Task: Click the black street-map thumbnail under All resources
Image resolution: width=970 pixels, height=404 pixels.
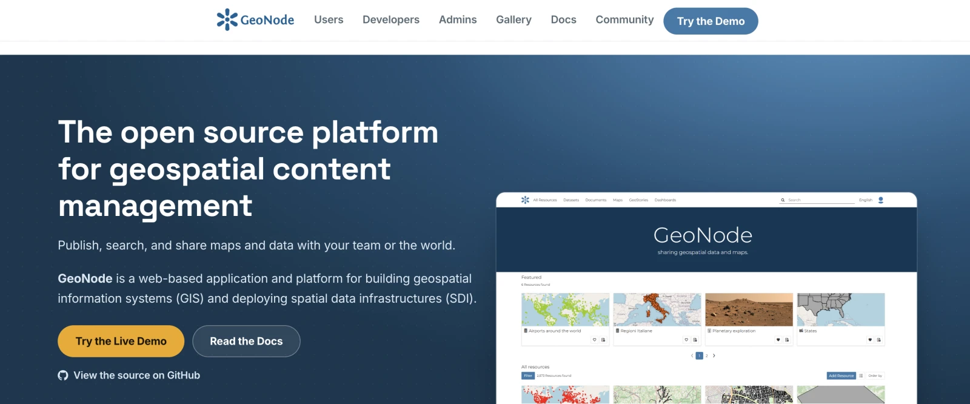Action: (x=749, y=395)
